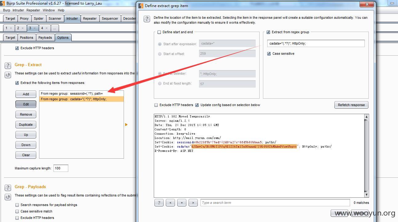Open the Burp menu
Viewport: 398px width, 222px height.
[x=6, y=10]
